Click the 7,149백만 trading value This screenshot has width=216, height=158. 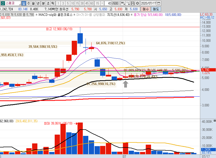point(51,9)
